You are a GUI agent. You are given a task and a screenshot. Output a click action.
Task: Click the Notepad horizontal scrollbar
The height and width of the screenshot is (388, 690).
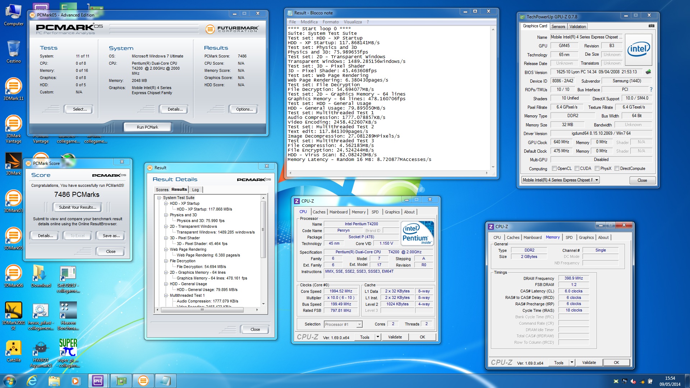tap(388, 173)
